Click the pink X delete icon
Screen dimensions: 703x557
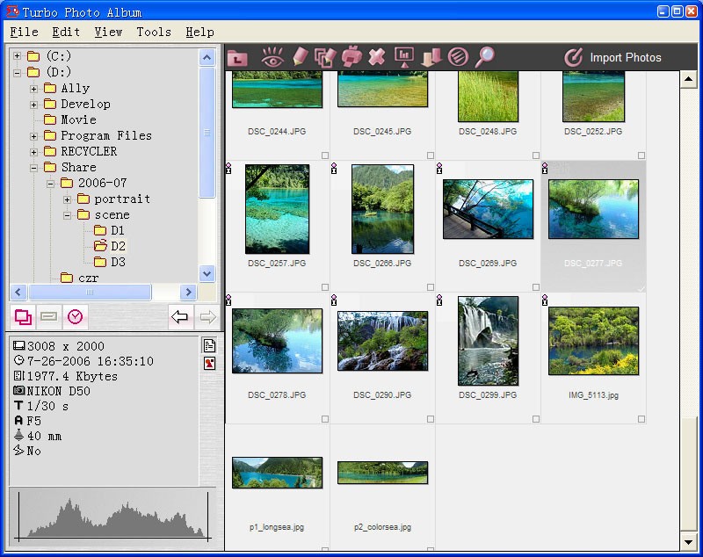[x=377, y=58]
